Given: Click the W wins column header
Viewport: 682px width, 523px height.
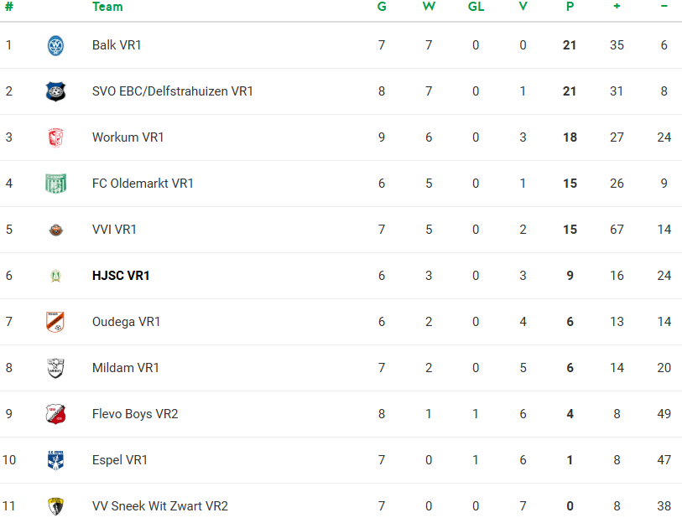Looking at the screenshot, I should [x=429, y=7].
